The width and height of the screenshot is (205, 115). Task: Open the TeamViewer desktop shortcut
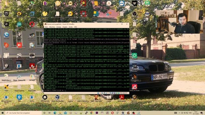click(x=122, y=4)
